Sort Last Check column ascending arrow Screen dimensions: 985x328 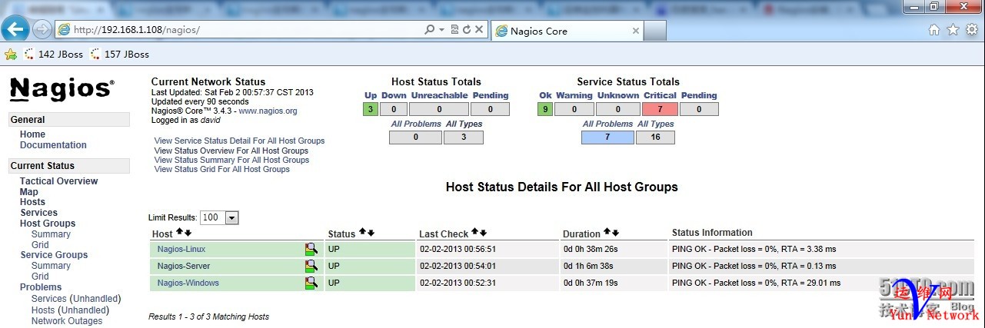(x=475, y=232)
